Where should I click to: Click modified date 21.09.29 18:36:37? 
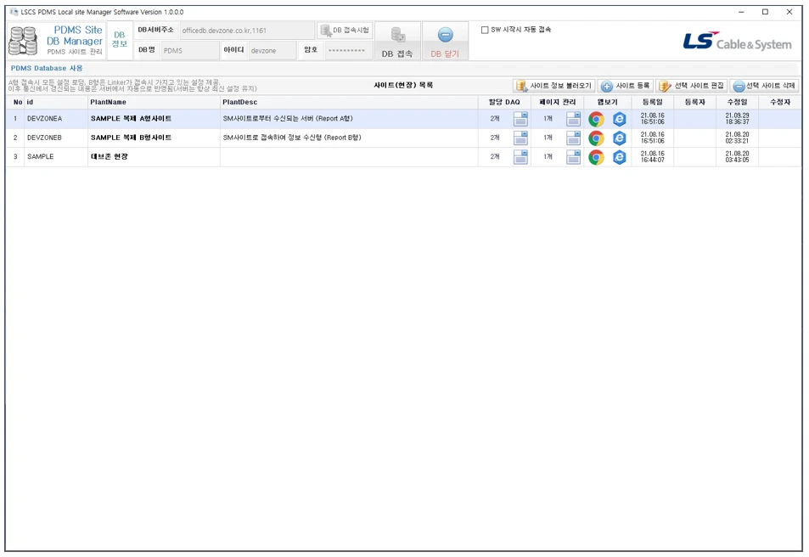point(737,119)
